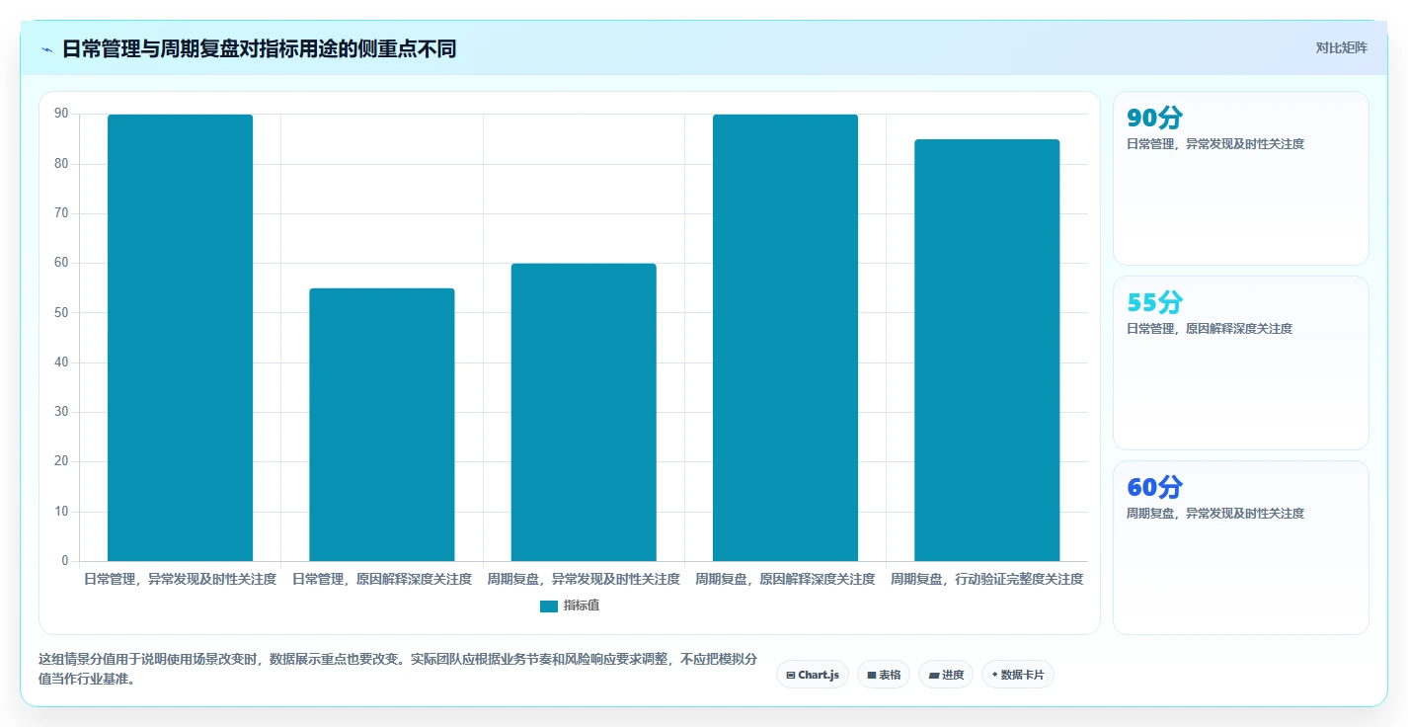Click card caption under 90分
This screenshot has width=1408, height=727.
1215,144
